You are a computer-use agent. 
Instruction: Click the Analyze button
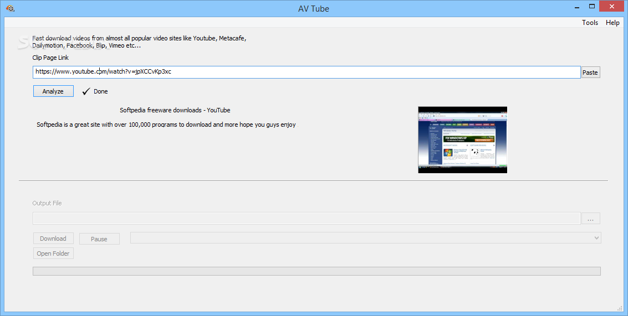(53, 91)
